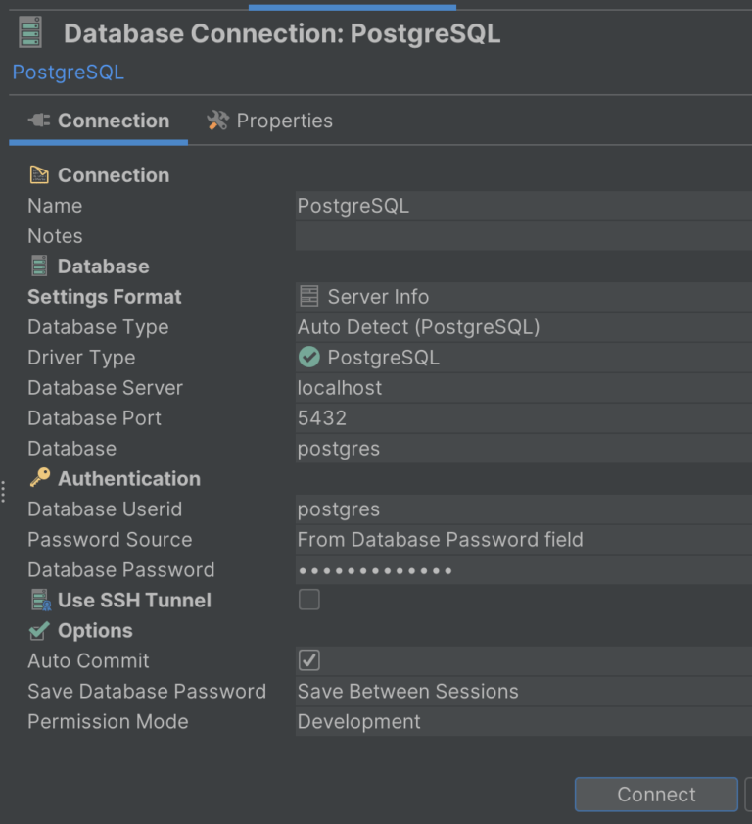Click the Database section server icon

(x=39, y=267)
